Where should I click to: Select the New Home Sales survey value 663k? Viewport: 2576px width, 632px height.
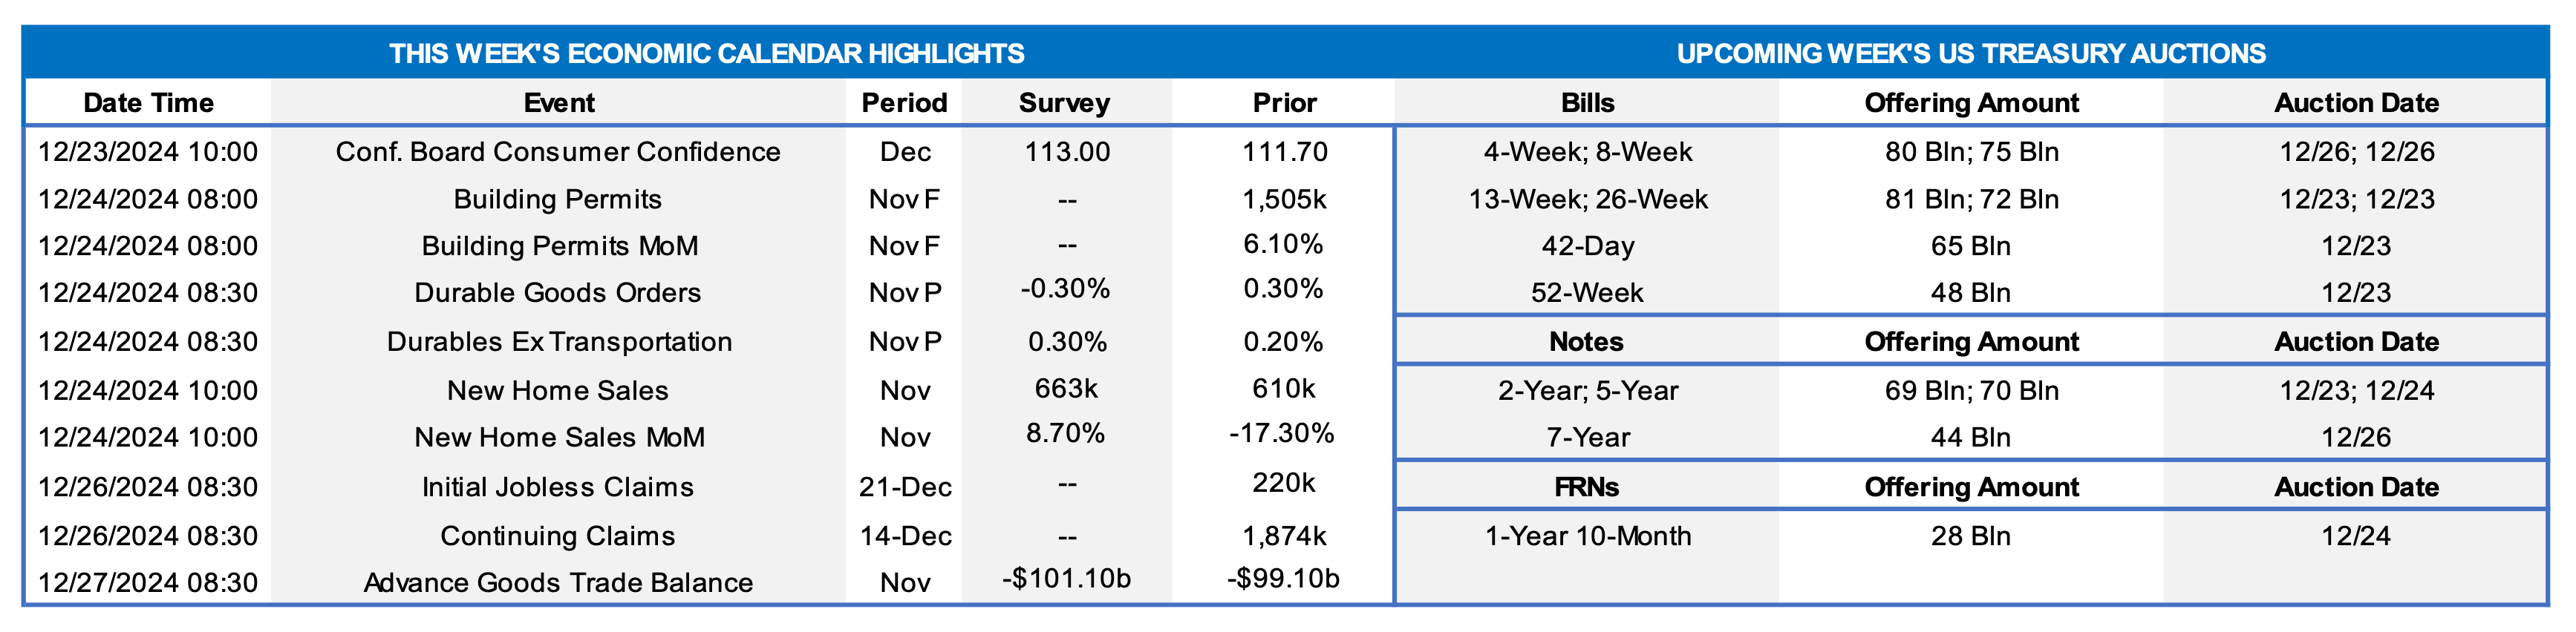[x=1066, y=389]
